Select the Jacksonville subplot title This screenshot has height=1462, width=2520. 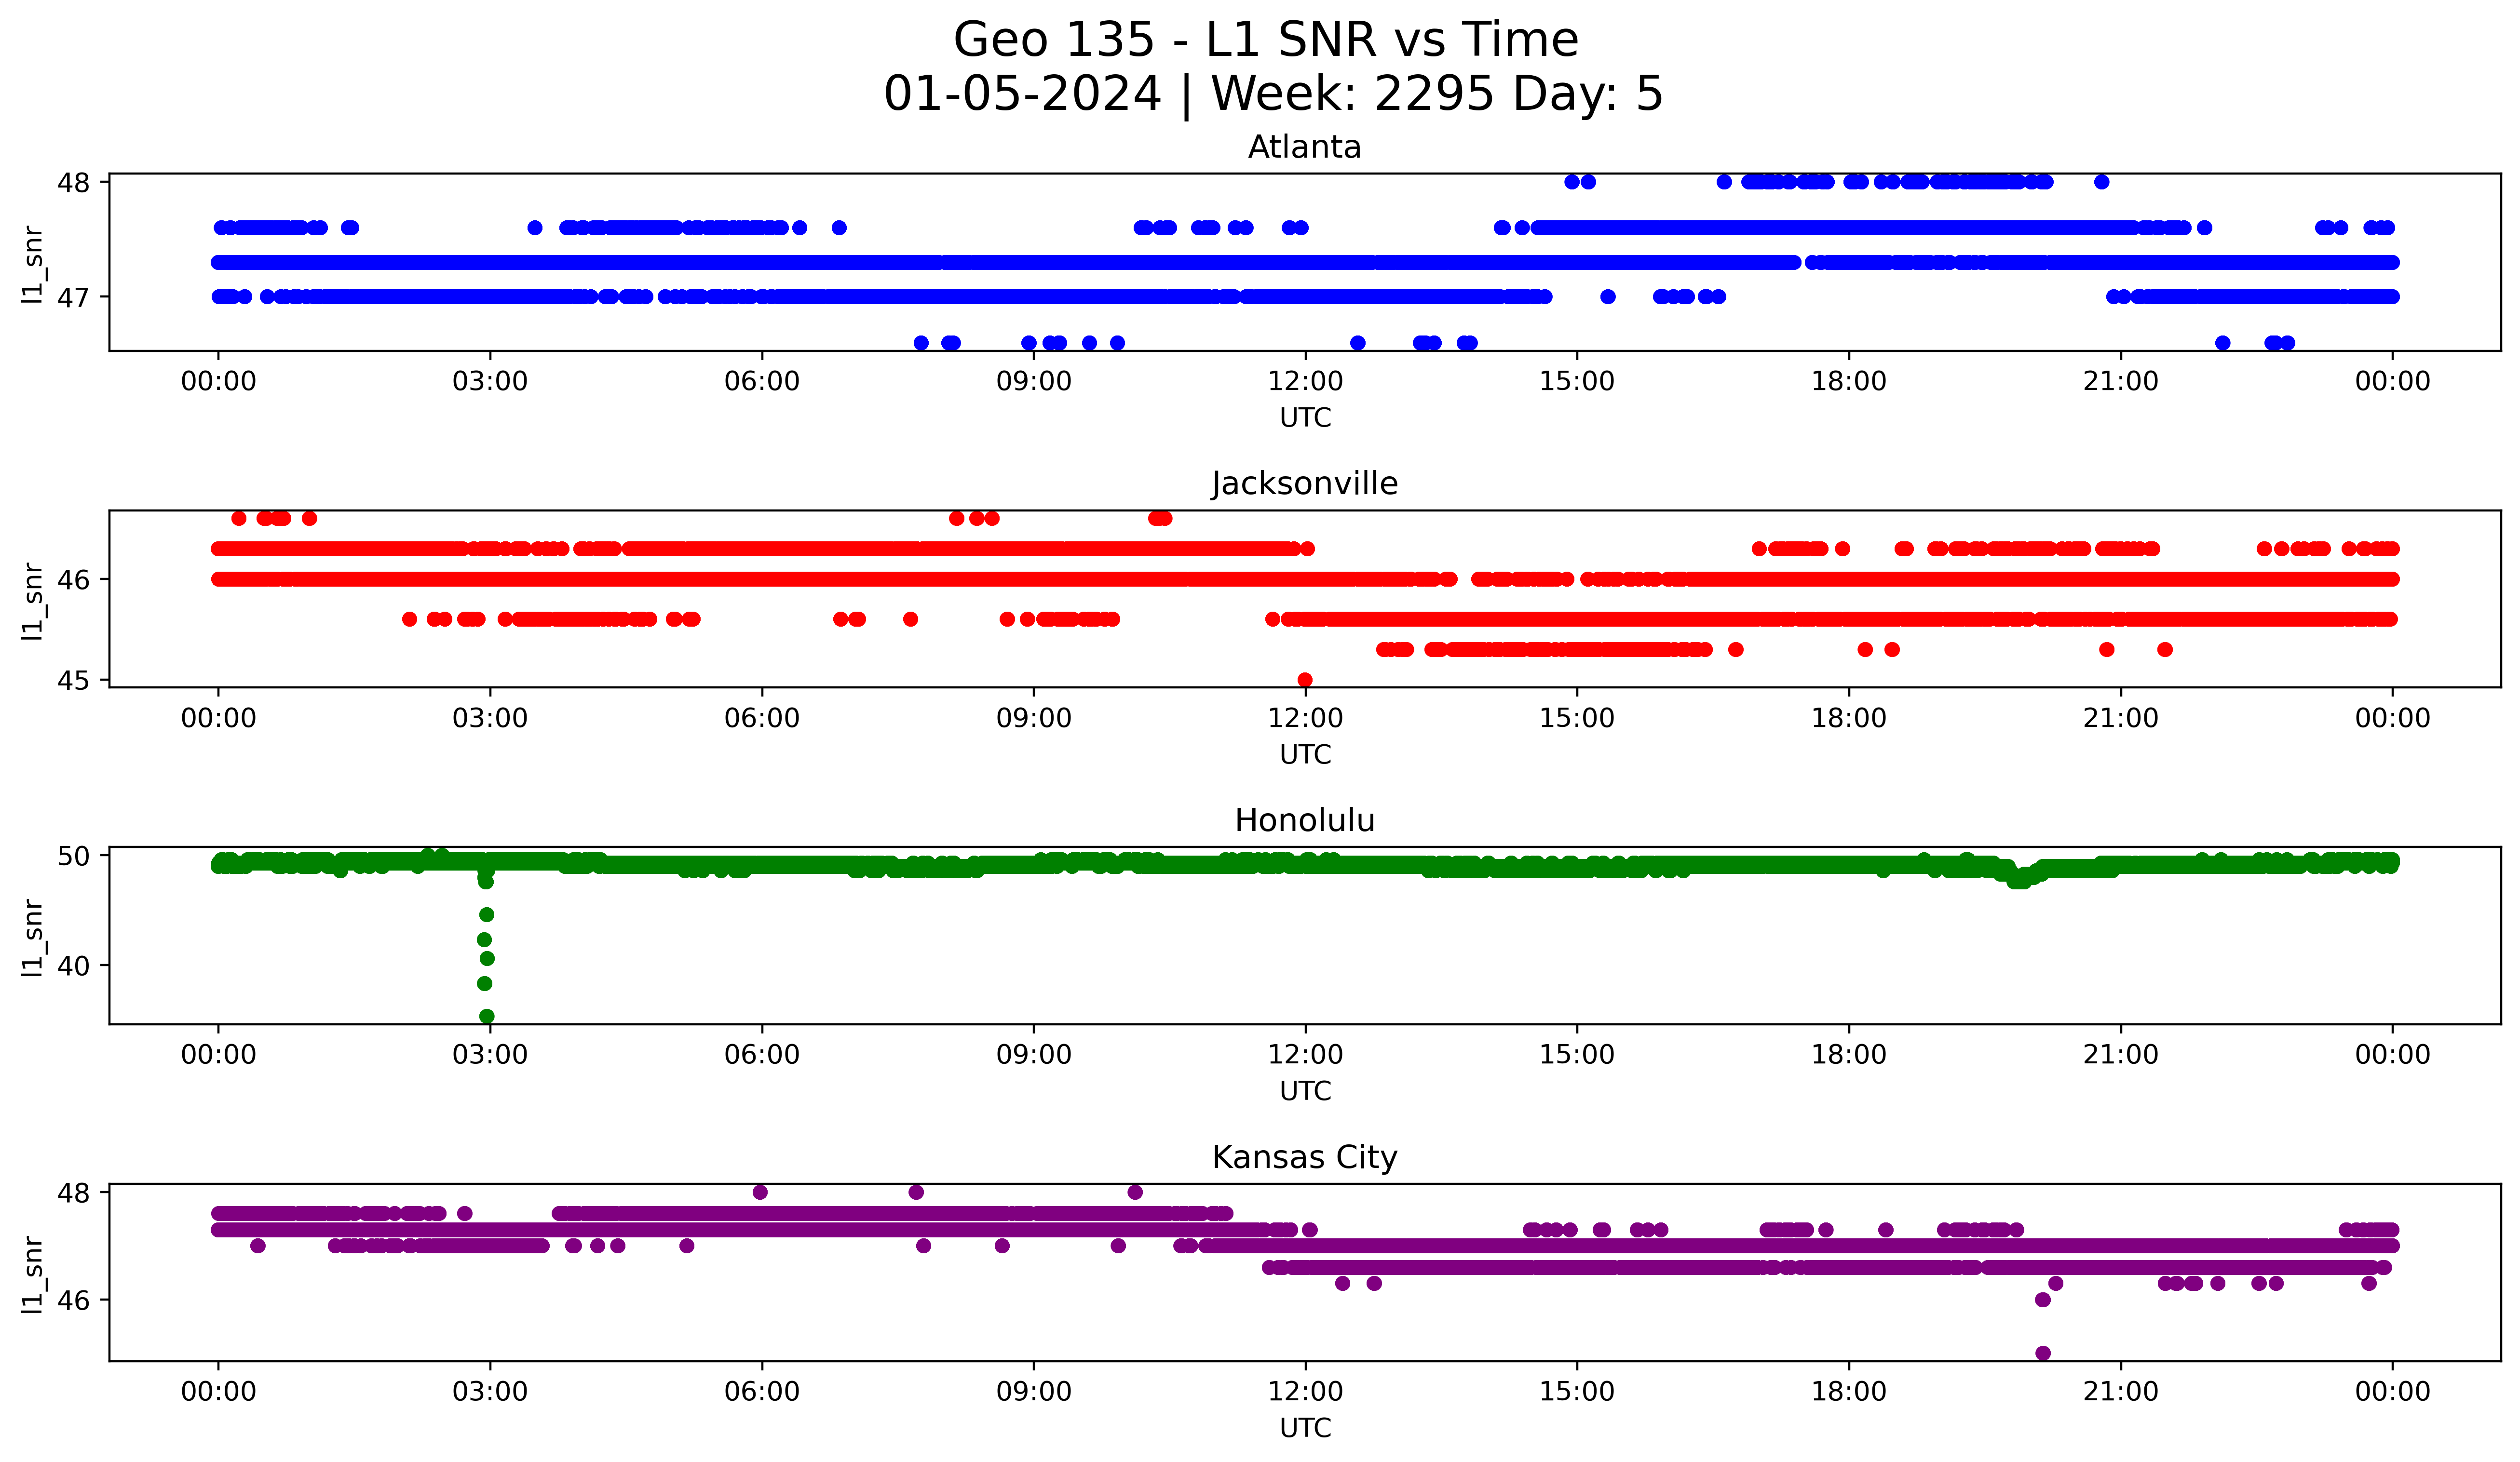tap(1304, 484)
